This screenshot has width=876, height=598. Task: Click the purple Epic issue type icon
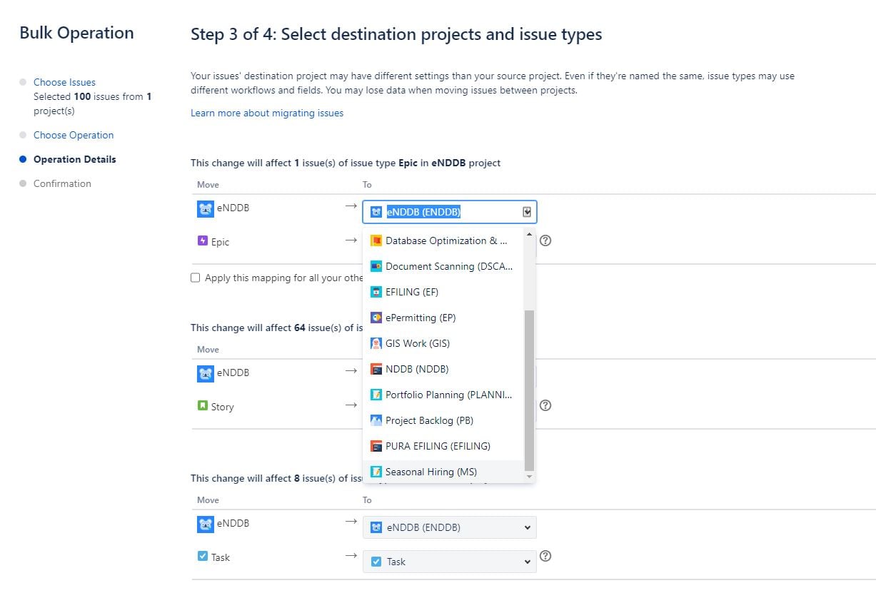coord(203,241)
